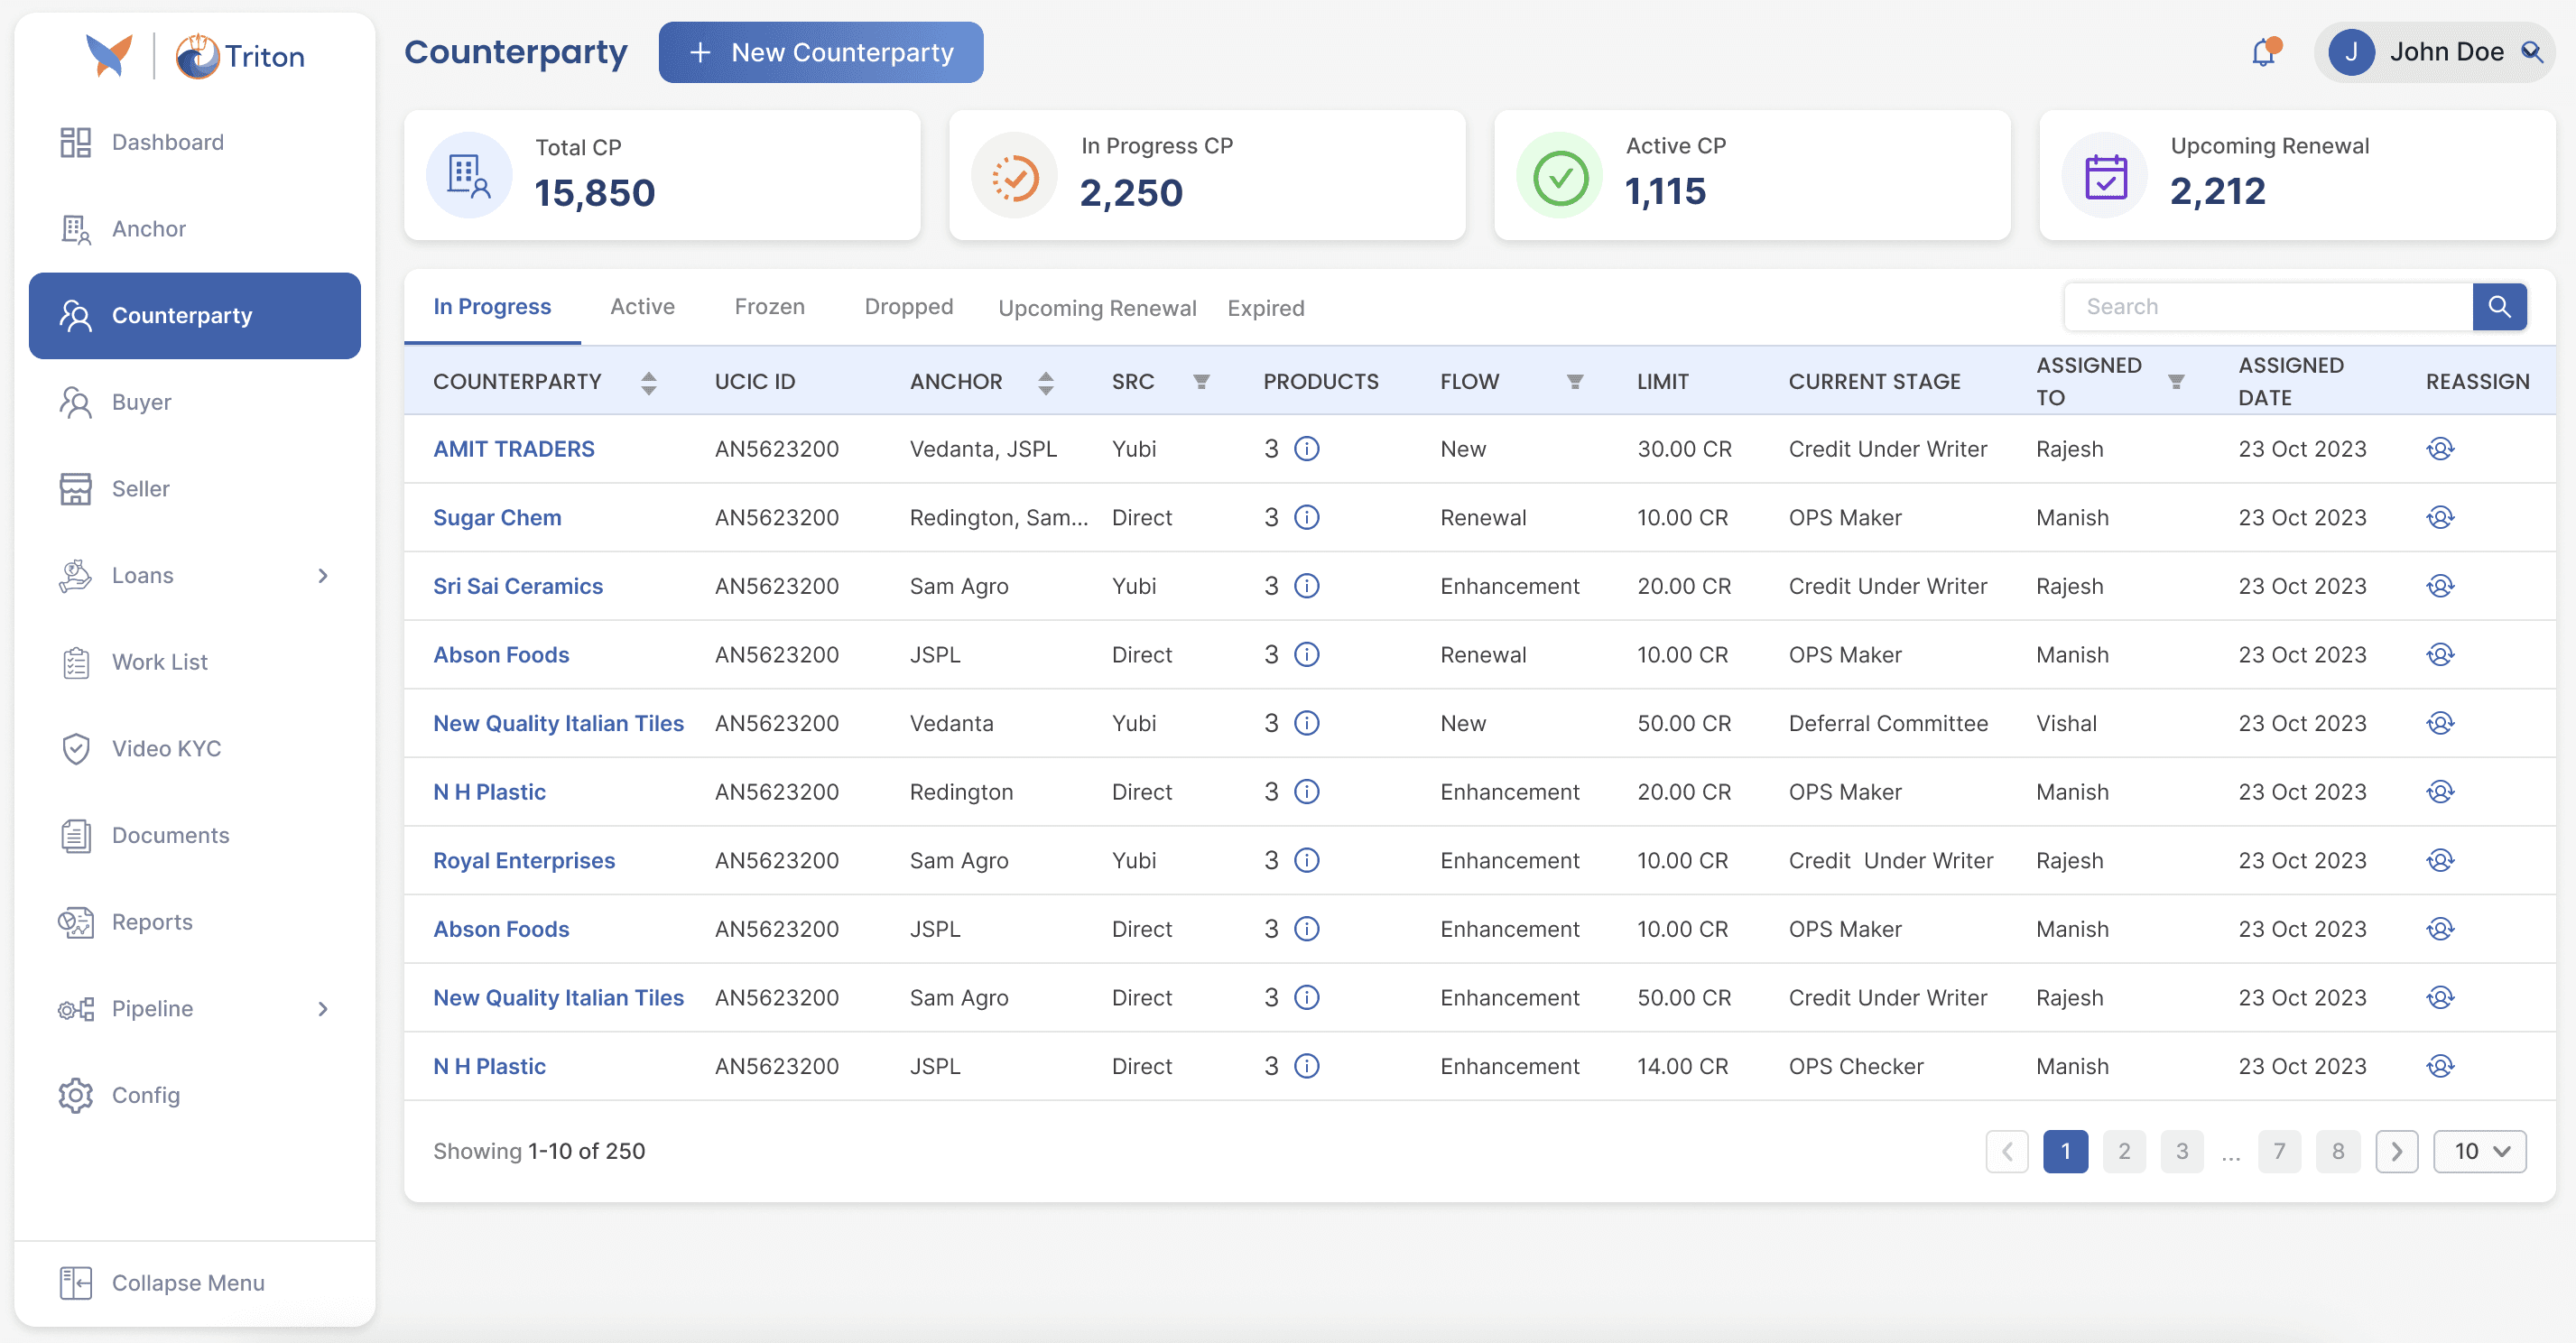Viewport: 2576px width, 1343px height.
Task: Open Flow column filter
Action: coord(1574,382)
